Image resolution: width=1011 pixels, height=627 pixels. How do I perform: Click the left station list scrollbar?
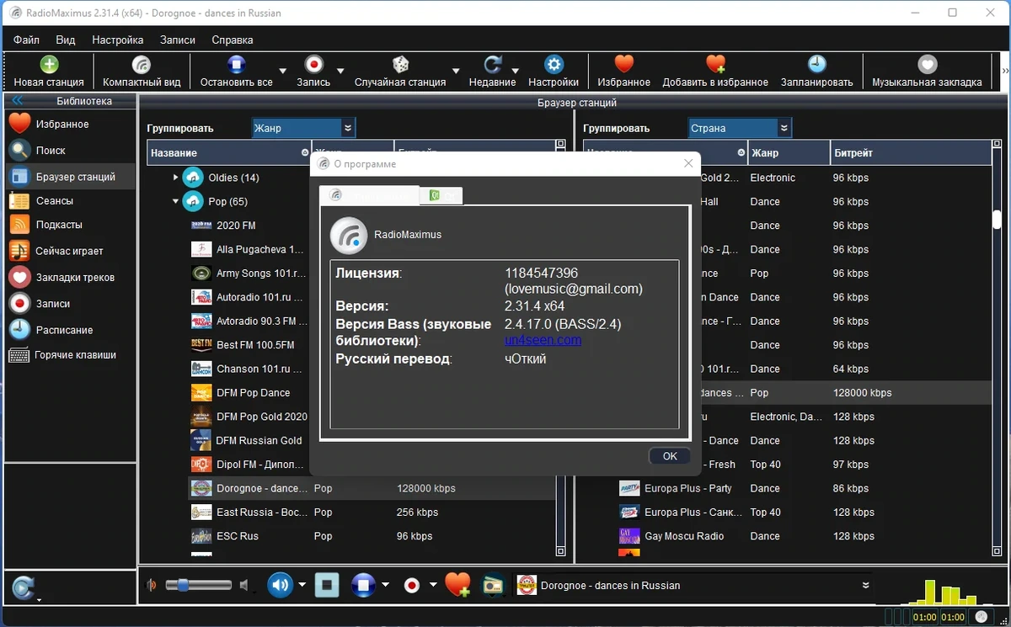point(561,348)
